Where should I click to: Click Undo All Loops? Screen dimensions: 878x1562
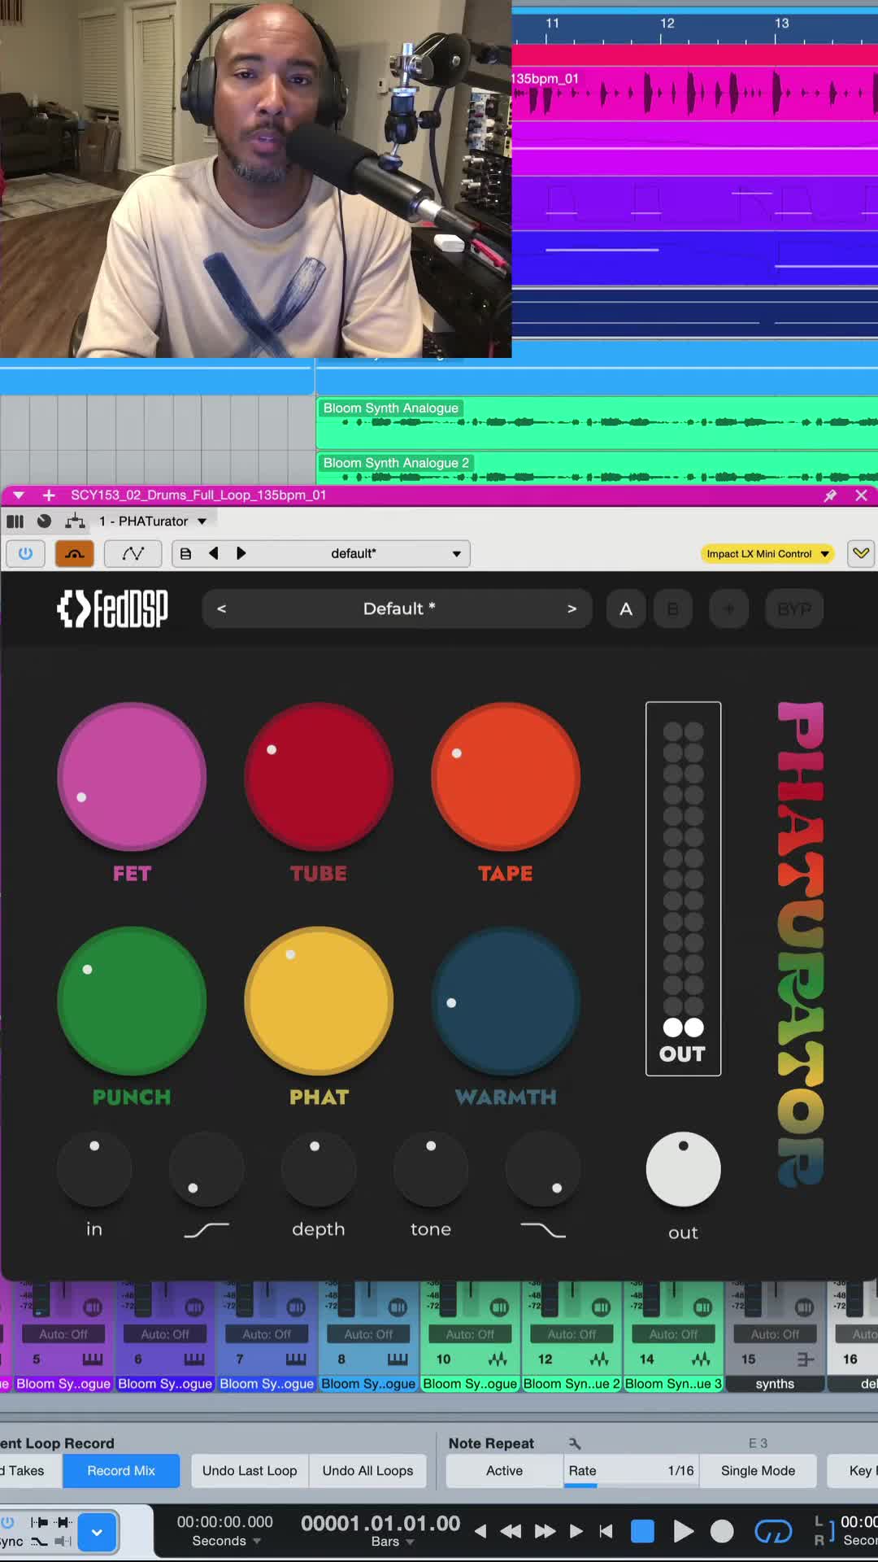point(367,1470)
